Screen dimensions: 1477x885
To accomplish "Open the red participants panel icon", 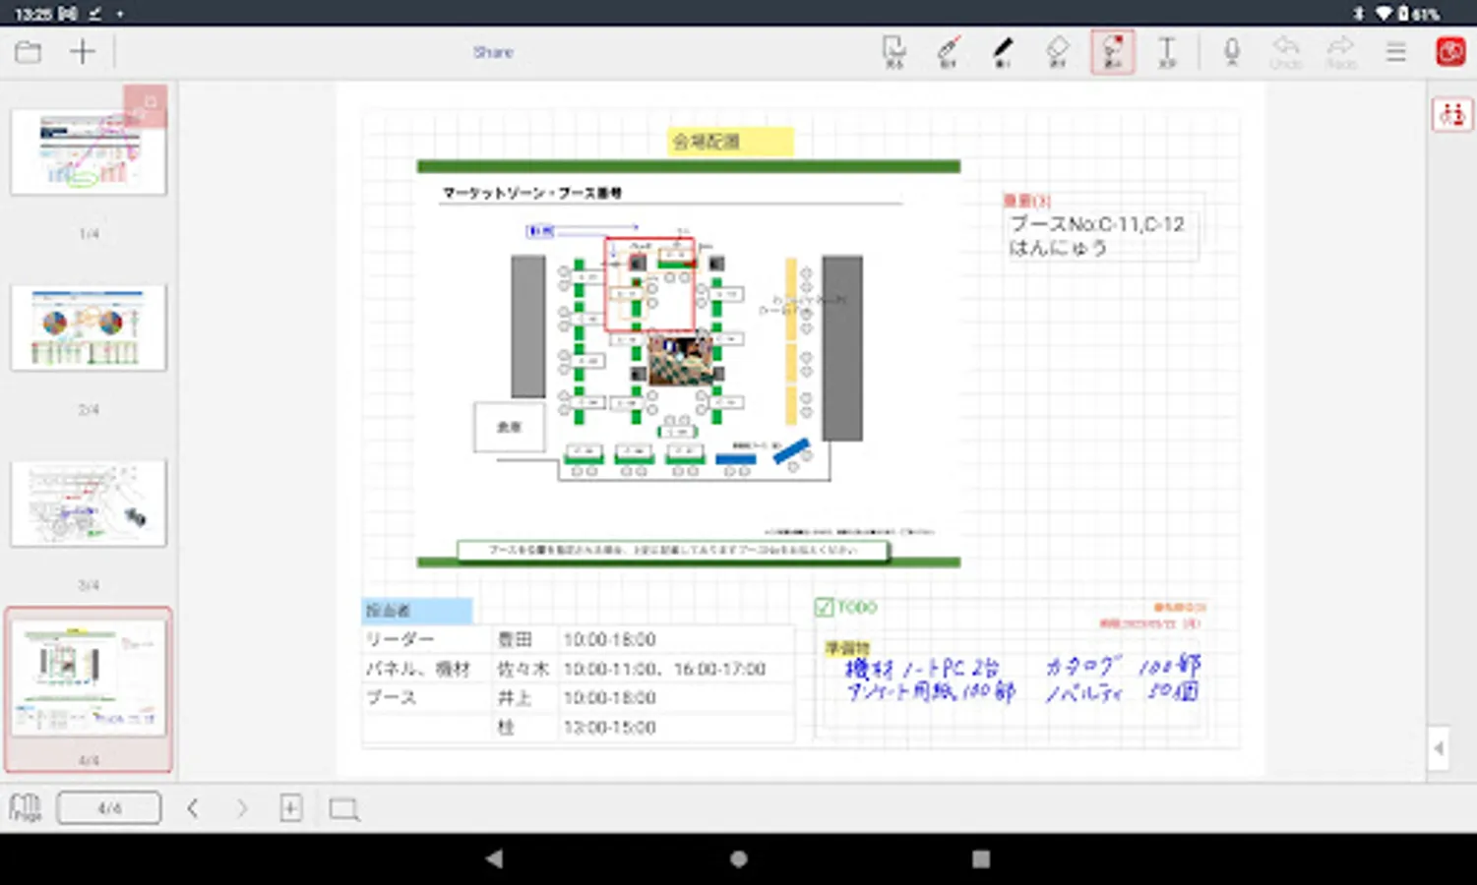I will [x=1452, y=115].
